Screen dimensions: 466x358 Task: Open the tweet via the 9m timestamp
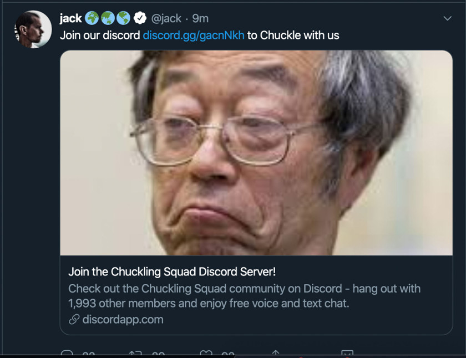click(200, 19)
